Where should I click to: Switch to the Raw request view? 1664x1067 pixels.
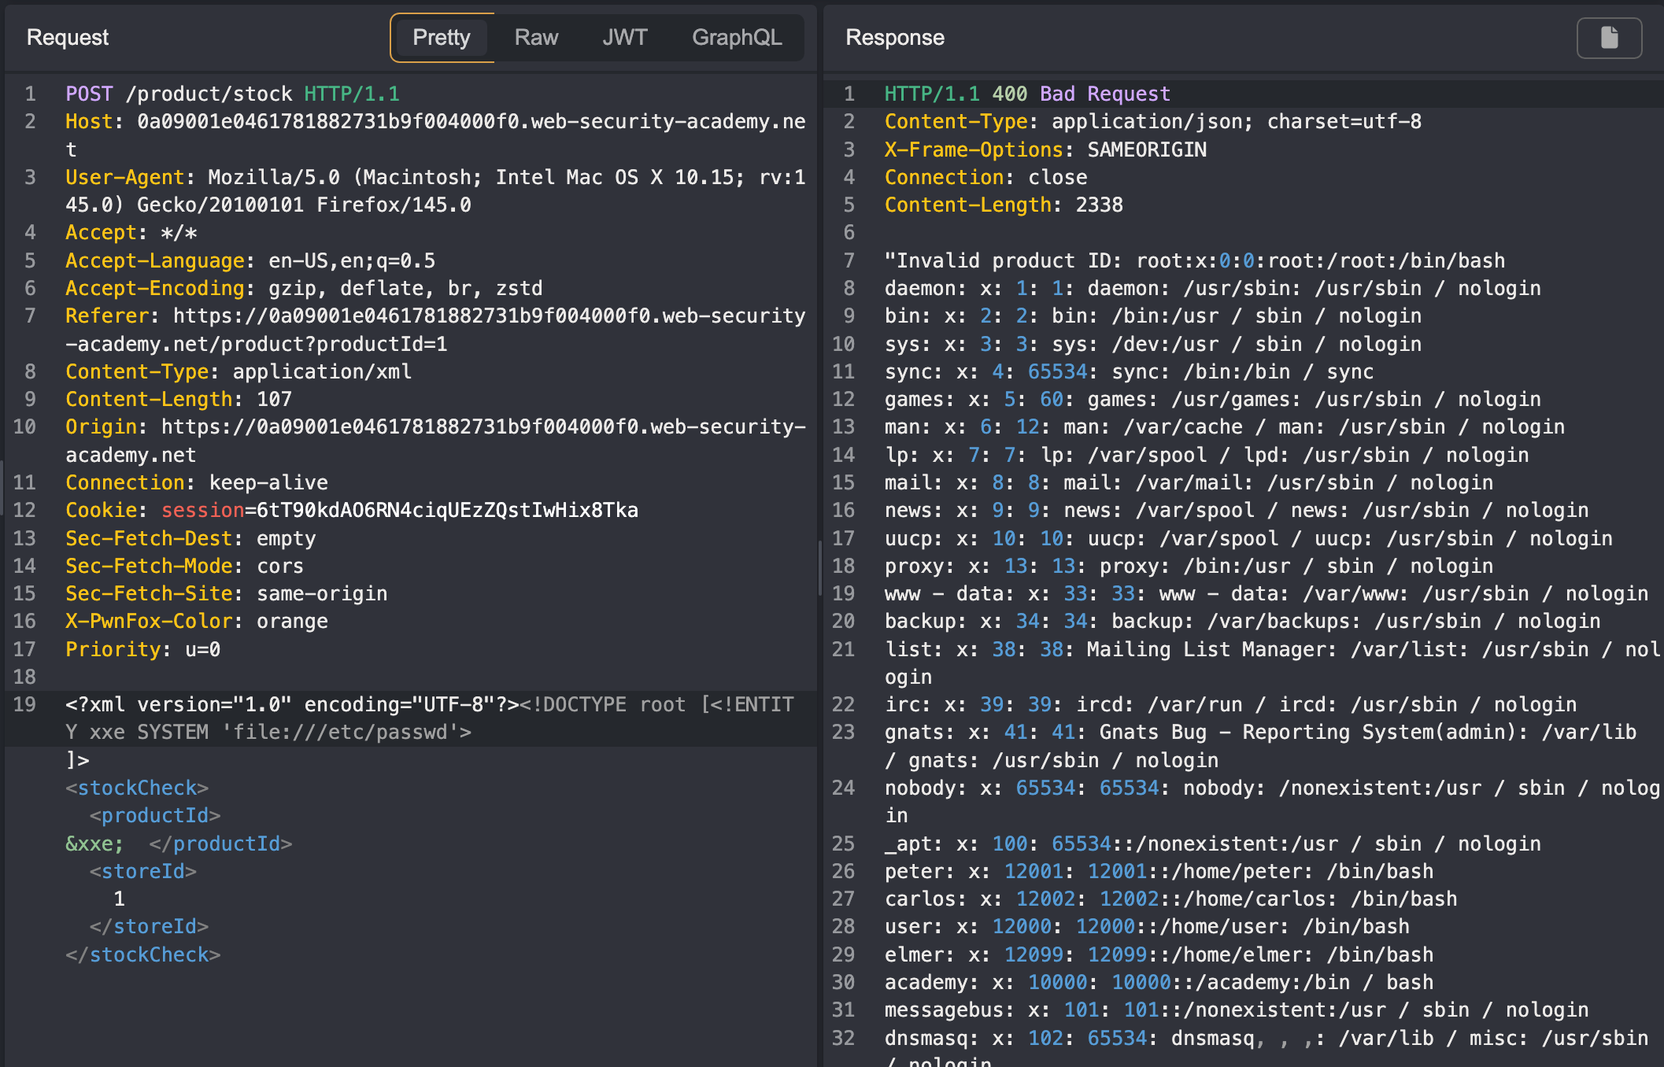tap(536, 38)
